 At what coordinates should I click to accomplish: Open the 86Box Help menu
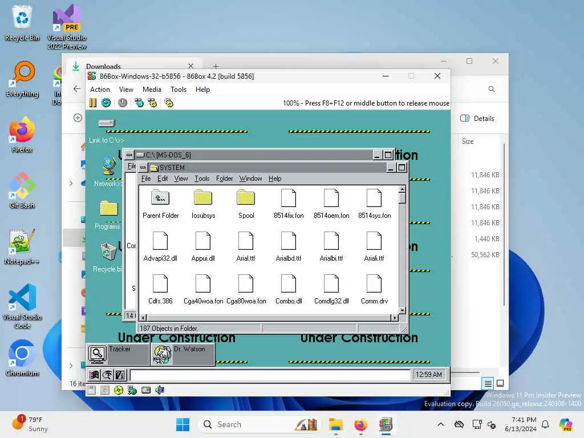202,90
